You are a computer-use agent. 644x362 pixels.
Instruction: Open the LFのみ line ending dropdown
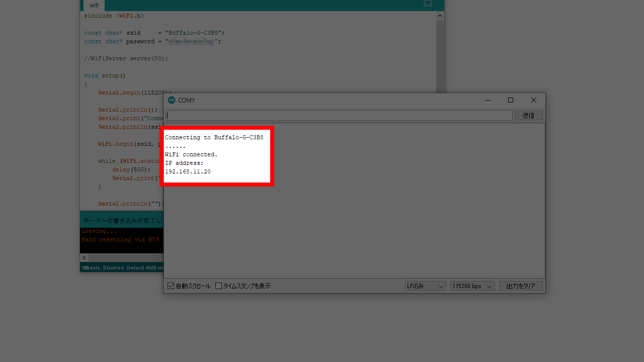pyautogui.click(x=425, y=286)
